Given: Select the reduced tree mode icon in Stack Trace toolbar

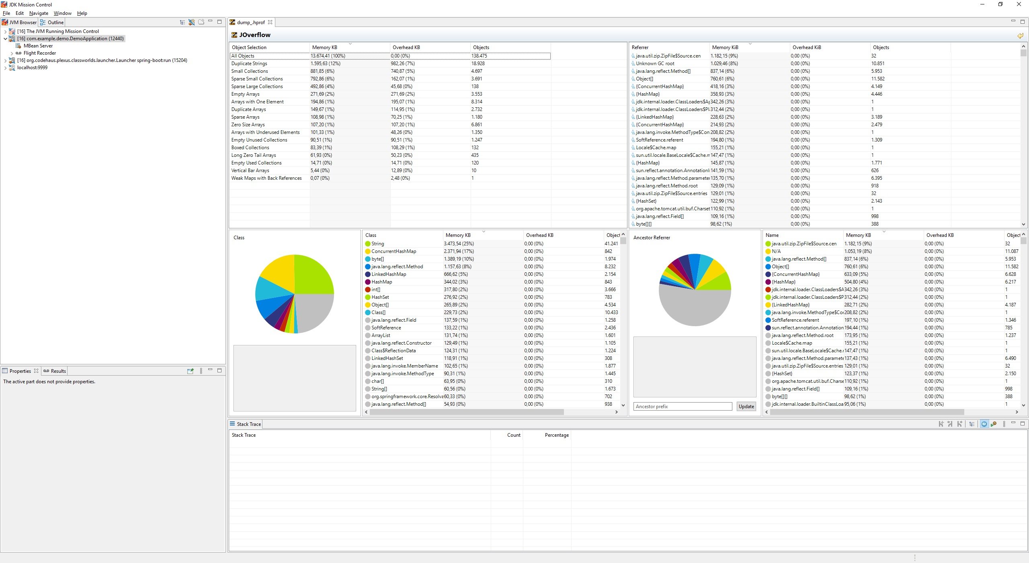Looking at the screenshot, I should 972,424.
